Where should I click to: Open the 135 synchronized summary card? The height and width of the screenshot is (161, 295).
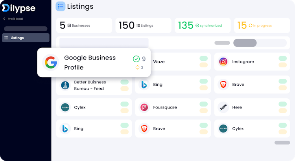203,25
